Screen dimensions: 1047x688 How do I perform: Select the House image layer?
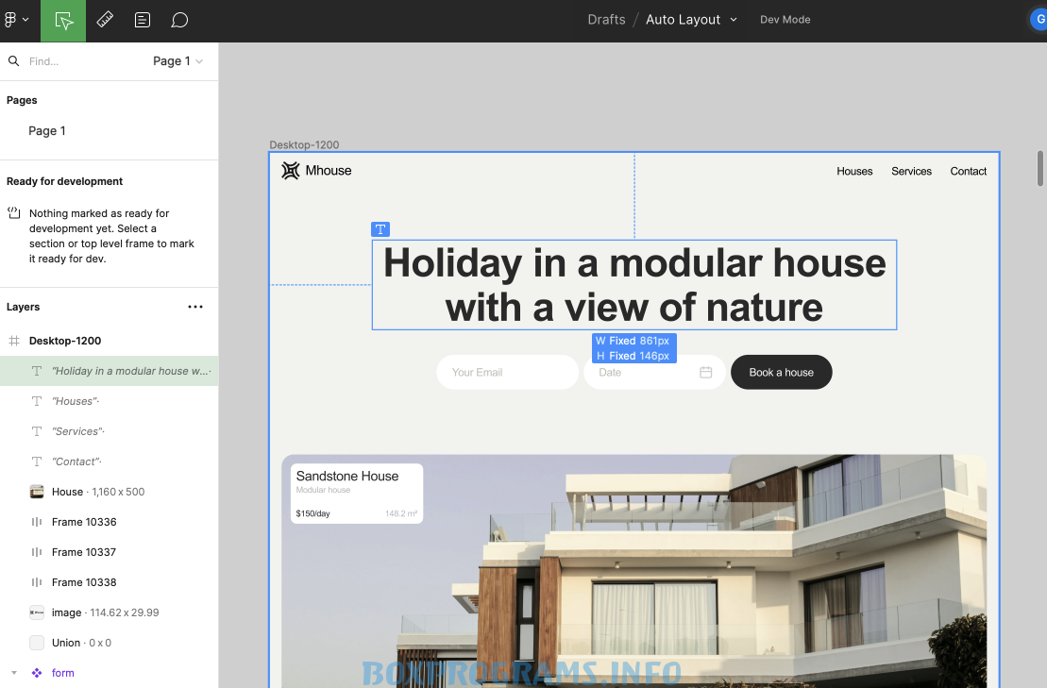(109, 492)
